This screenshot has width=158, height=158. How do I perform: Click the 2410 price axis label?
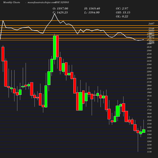click(149, 61)
